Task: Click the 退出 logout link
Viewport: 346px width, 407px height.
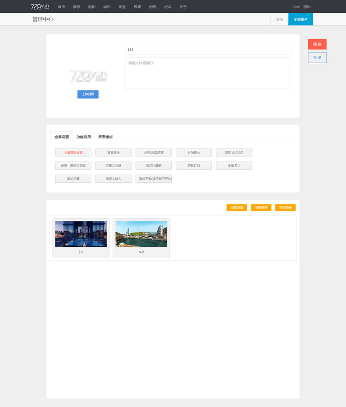Action: [x=307, y=7]
